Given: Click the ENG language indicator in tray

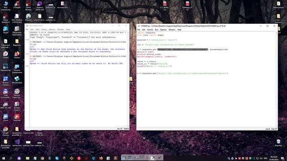Looking at the screenshot, I should click(x=265, y=158).
